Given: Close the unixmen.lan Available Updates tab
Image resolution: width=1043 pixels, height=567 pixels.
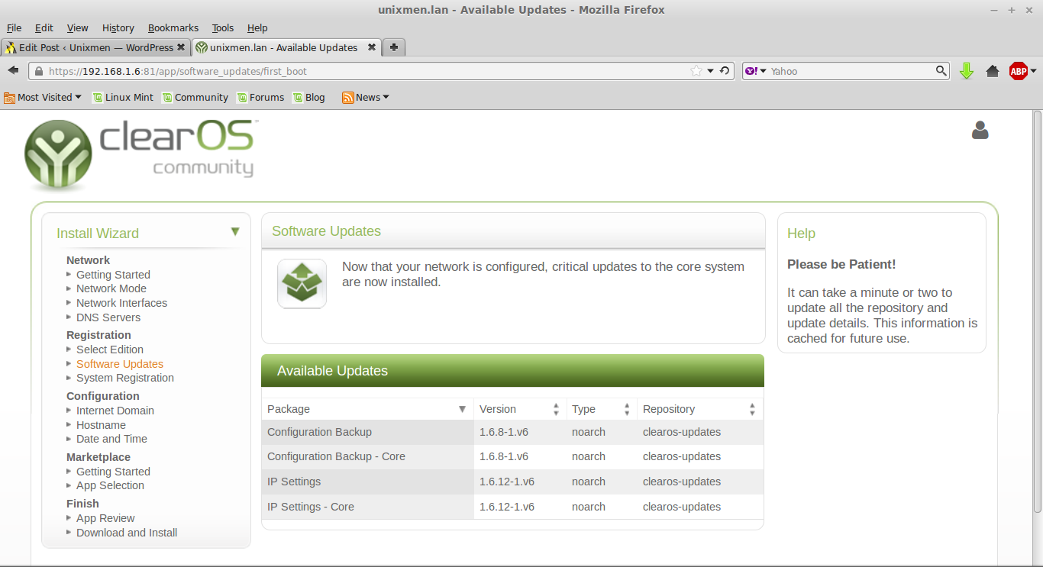Looking at the screenshot, I should point(372,47).
